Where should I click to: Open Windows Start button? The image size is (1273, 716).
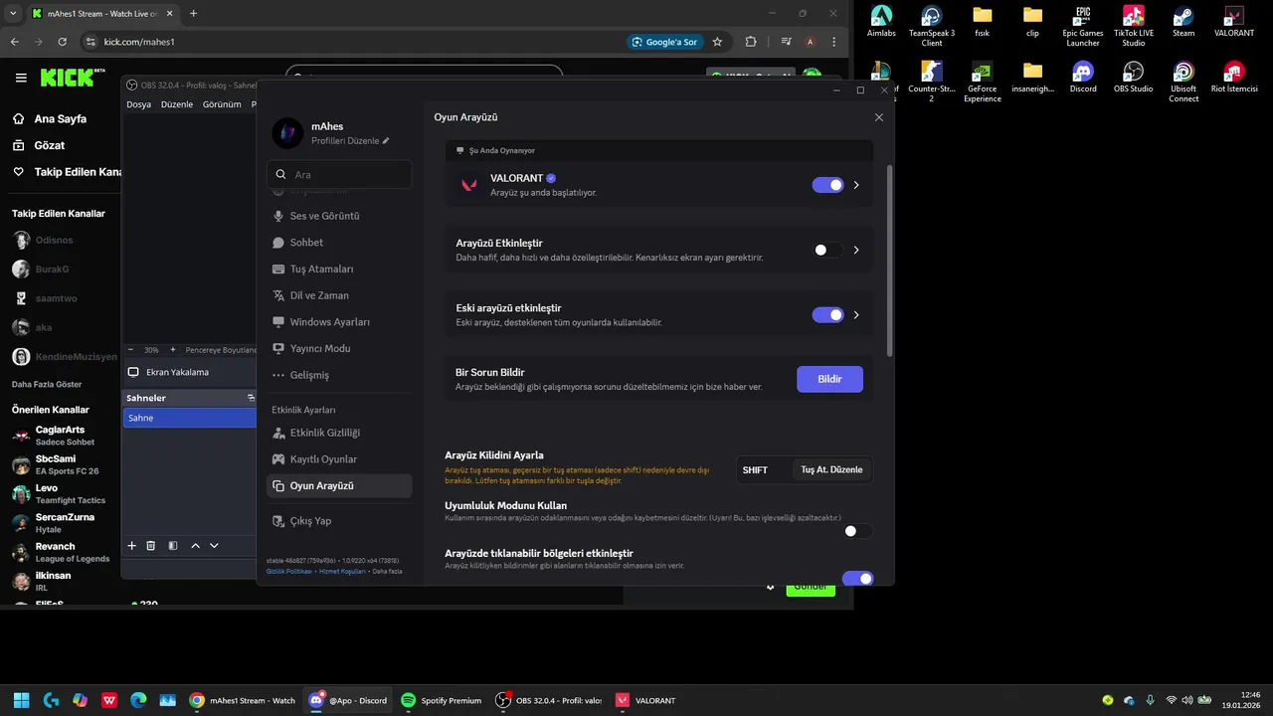pos(21,700)
